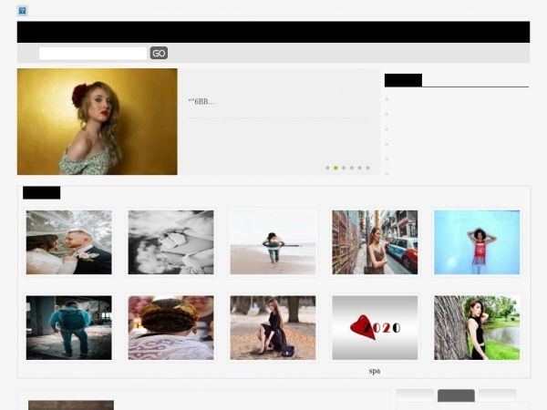Select the third slider pagination dot
This screenshot has height=410, width=547.
344,168
